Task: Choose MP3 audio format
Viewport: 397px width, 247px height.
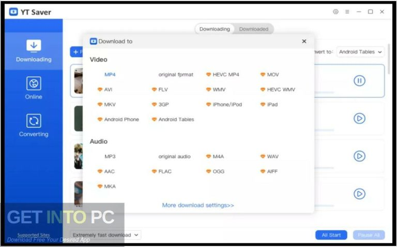Action: tap(110, 156)
